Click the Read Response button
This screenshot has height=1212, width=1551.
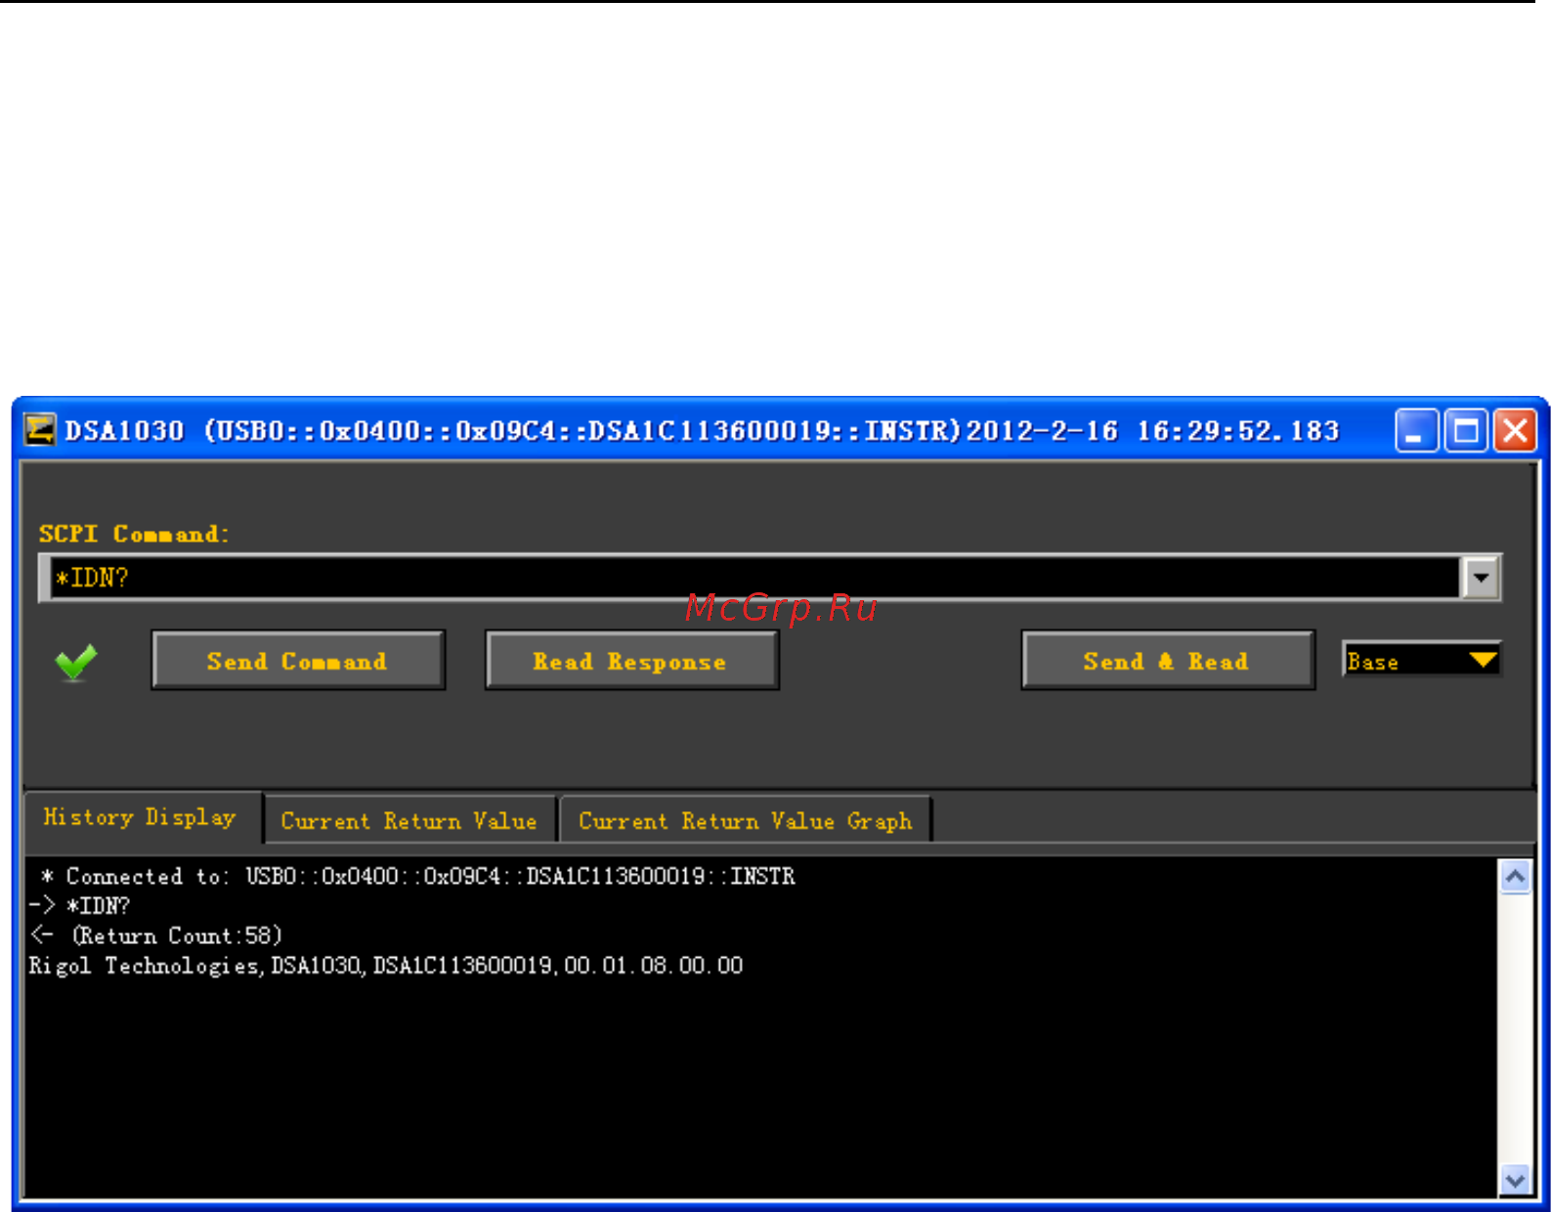point(631,662)
